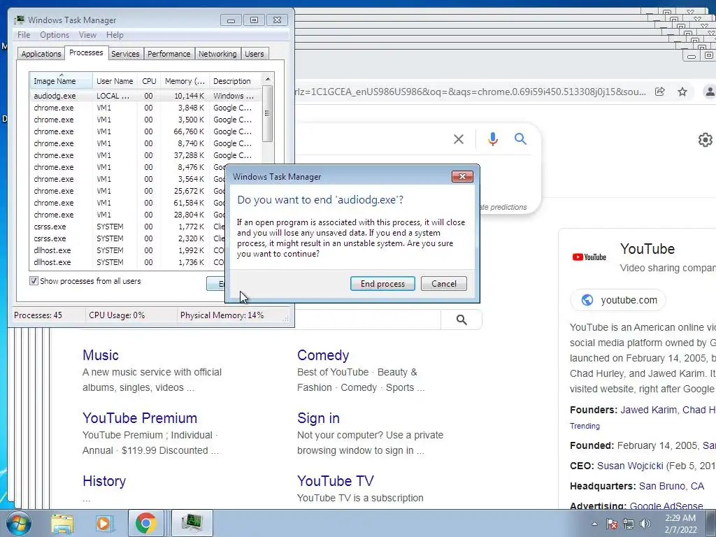Viewport: 716px width, 537px height.
Task: Bookmark this page with the star icon
Action: click(682, 92)
